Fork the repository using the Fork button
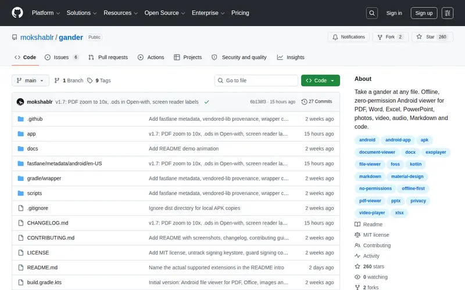 [390, 37]
